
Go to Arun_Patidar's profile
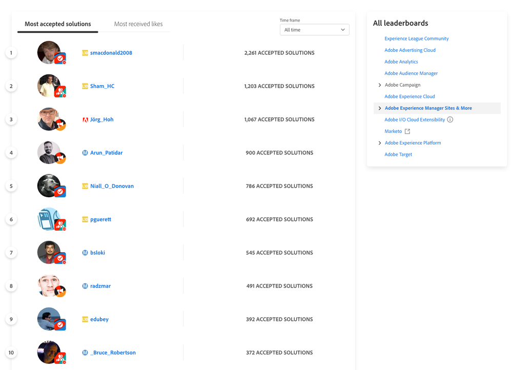pos(107,153)
